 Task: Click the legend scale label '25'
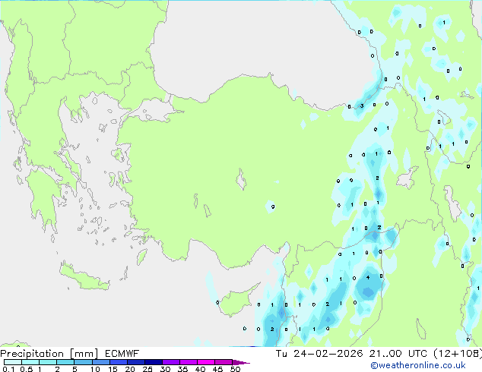point(147,369)
